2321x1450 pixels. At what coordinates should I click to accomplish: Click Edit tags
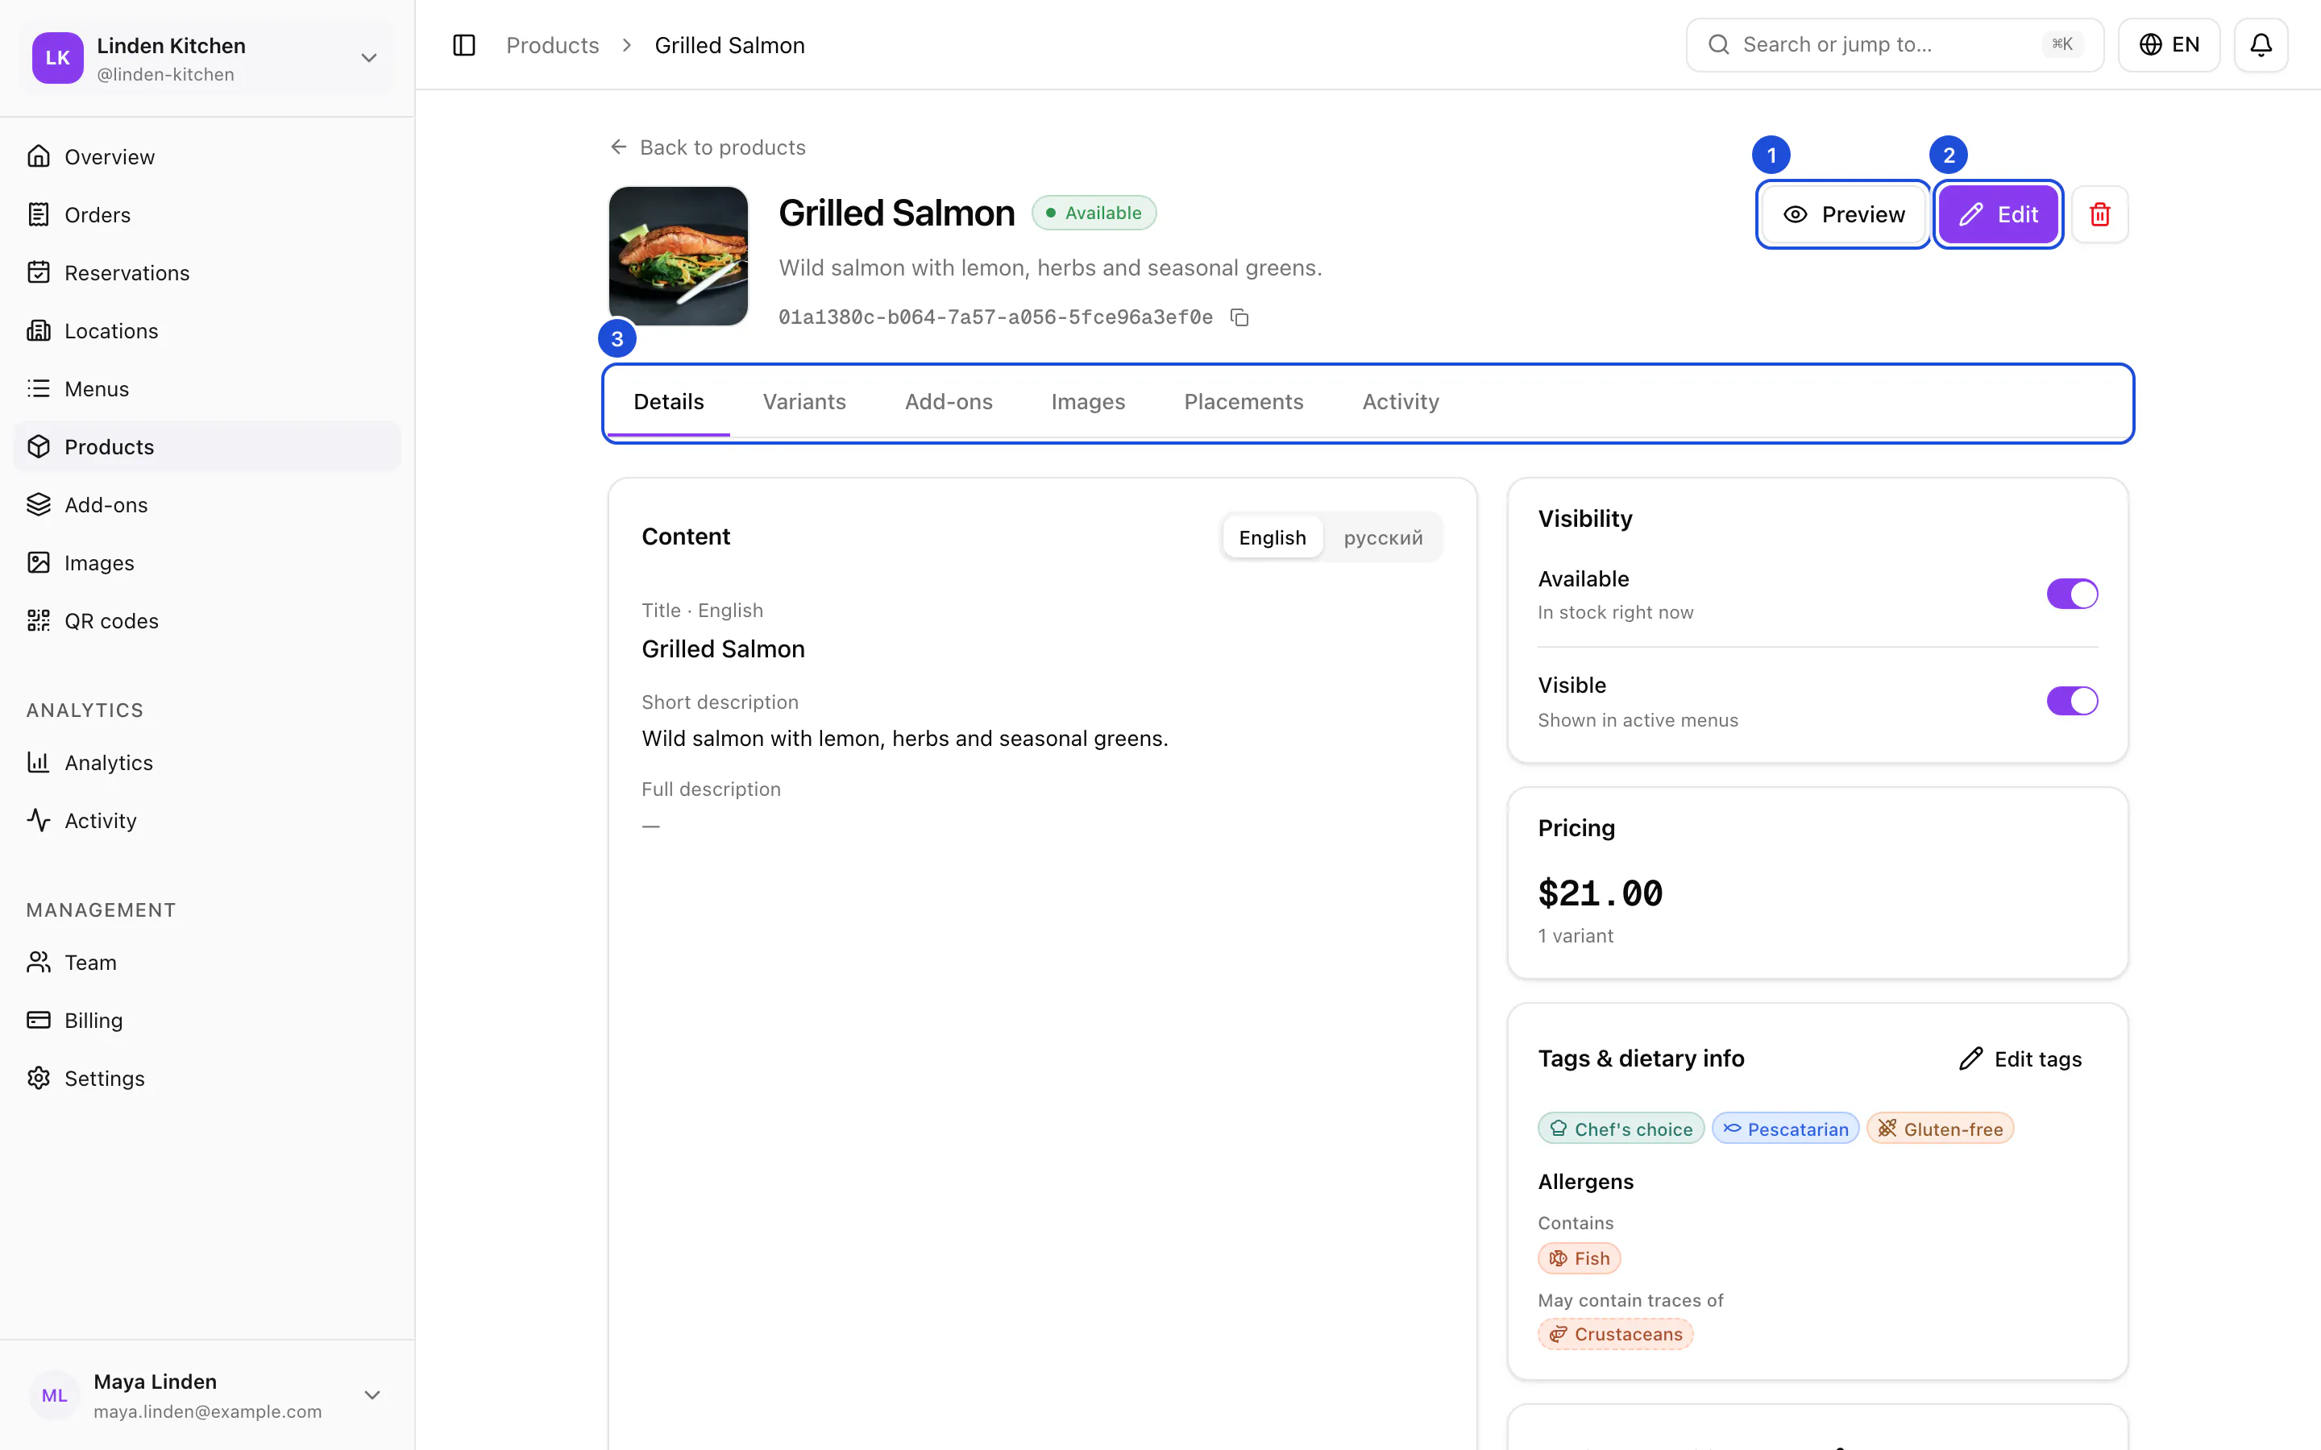pyautogui.click(x=2021, y=1058)
